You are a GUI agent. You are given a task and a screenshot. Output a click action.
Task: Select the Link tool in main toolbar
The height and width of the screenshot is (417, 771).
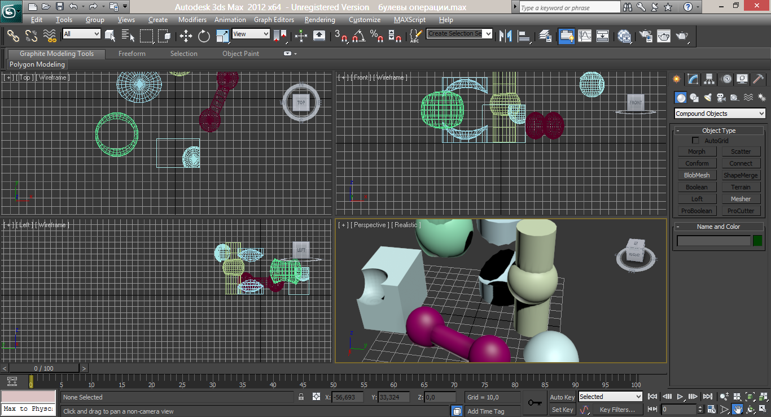coord(13,36)
